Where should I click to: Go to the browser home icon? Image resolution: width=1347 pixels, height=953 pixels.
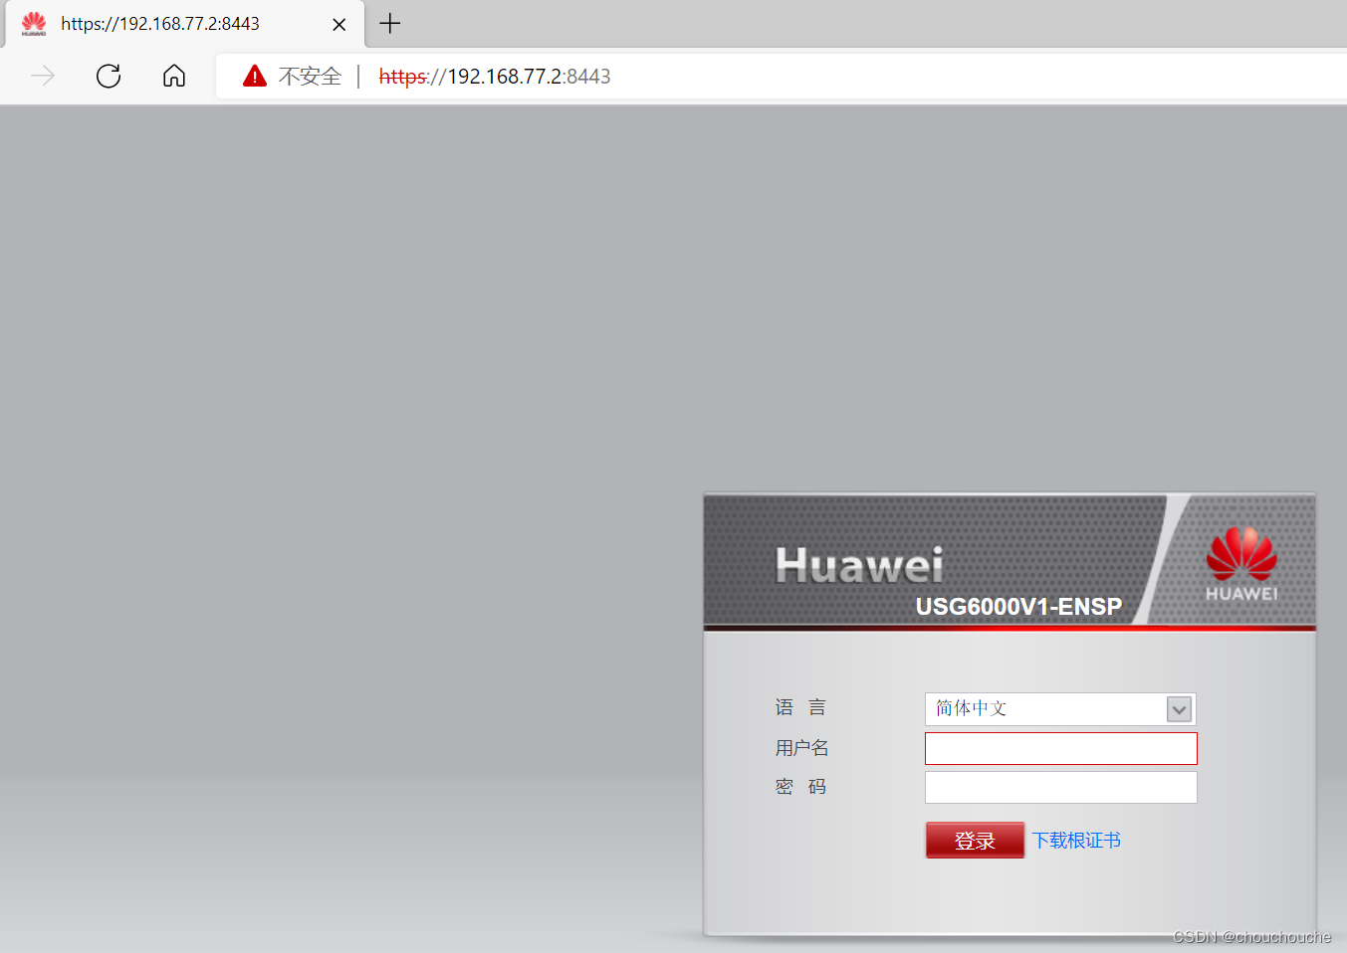tap(174, 76)
